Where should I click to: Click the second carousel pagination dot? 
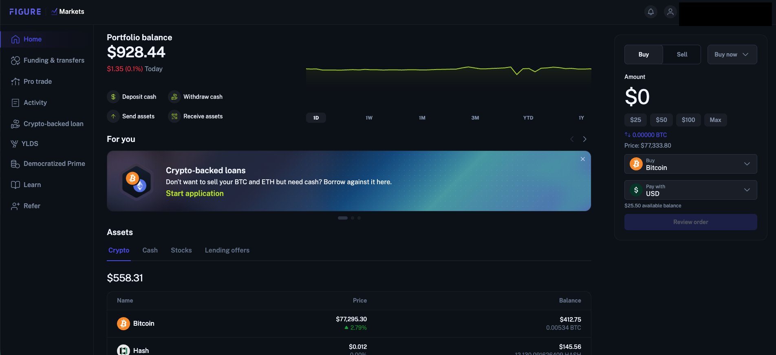click(x=353, y=218)
